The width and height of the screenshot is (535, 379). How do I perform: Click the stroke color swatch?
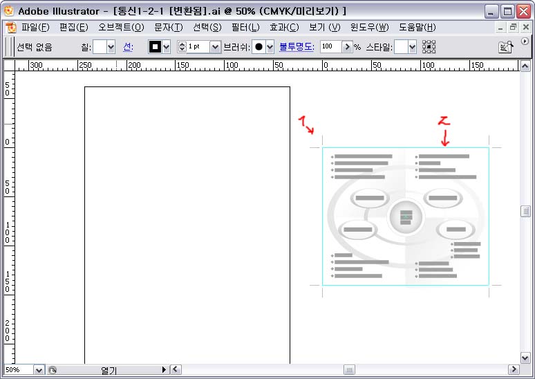[155, 47]
